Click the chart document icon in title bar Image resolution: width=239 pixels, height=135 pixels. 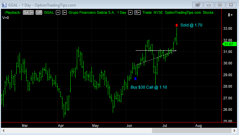click(4, 5)
